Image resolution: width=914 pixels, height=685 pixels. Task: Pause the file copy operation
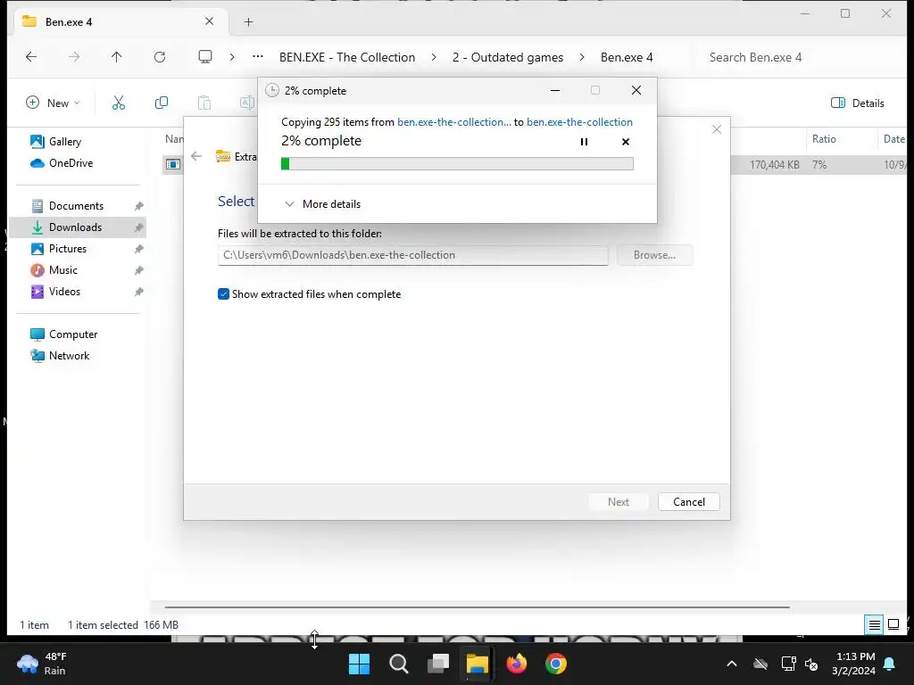(x=584, y=142)
